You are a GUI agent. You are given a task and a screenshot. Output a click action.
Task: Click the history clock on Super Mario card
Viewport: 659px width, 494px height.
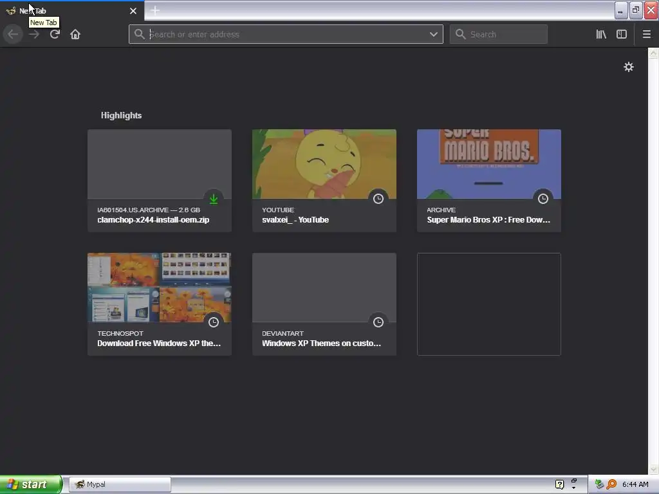[x=543, y=199]
